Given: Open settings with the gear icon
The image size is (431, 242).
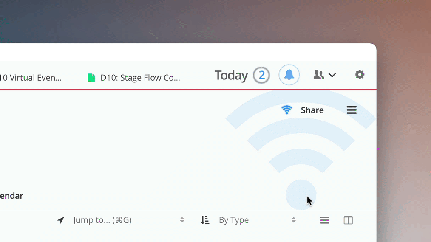Looking at the screenshot, I should point(360,75).
